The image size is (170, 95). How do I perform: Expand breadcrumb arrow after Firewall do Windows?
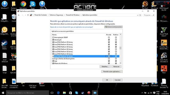(81, 15)
